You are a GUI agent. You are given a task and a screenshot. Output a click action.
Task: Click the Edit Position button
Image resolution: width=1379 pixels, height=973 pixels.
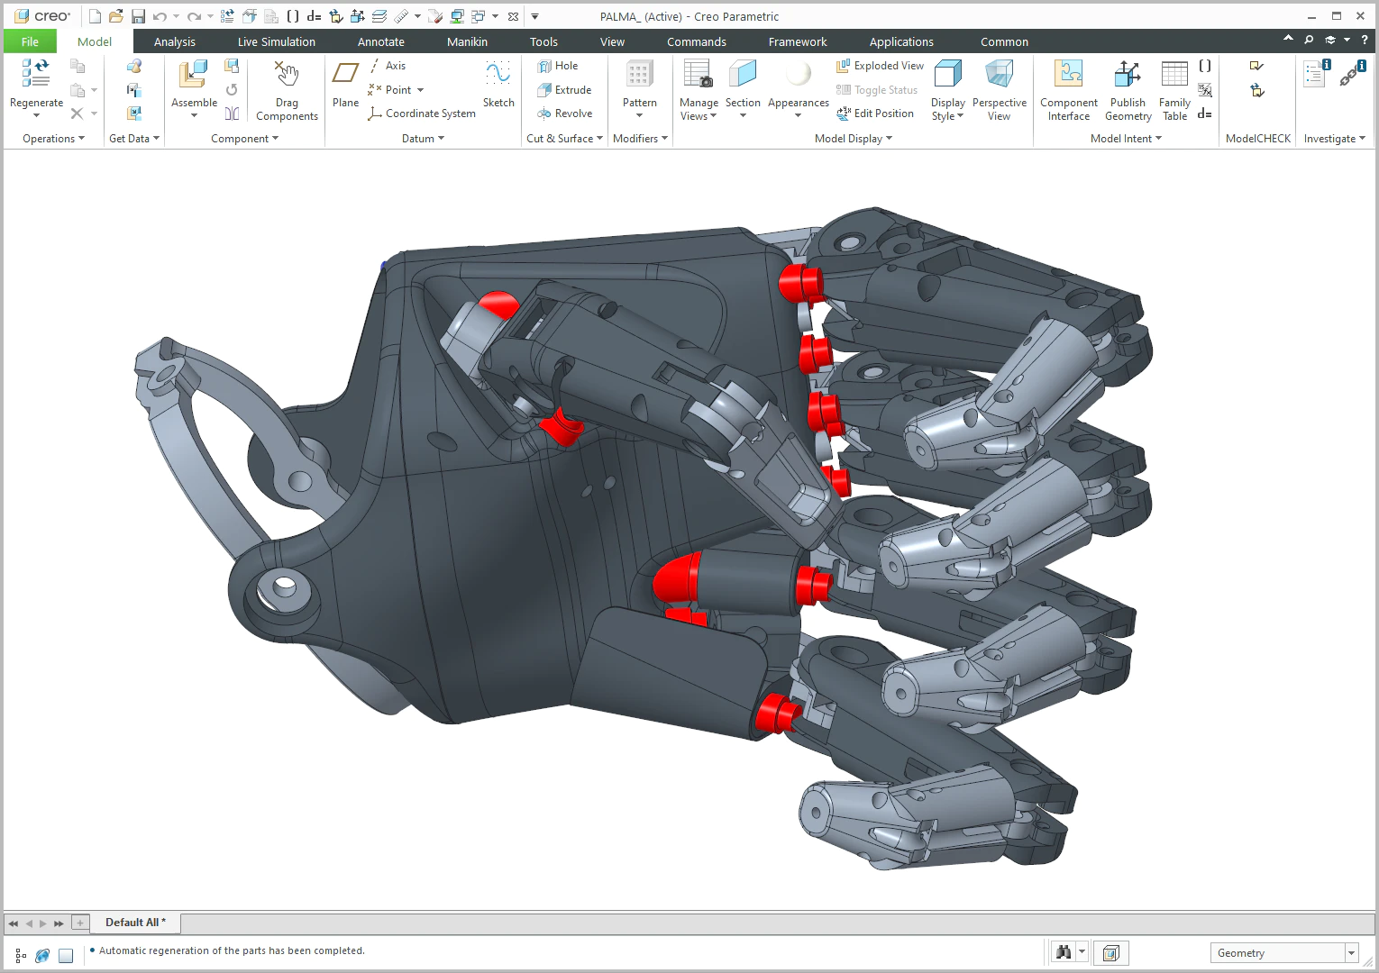[875, 114]
